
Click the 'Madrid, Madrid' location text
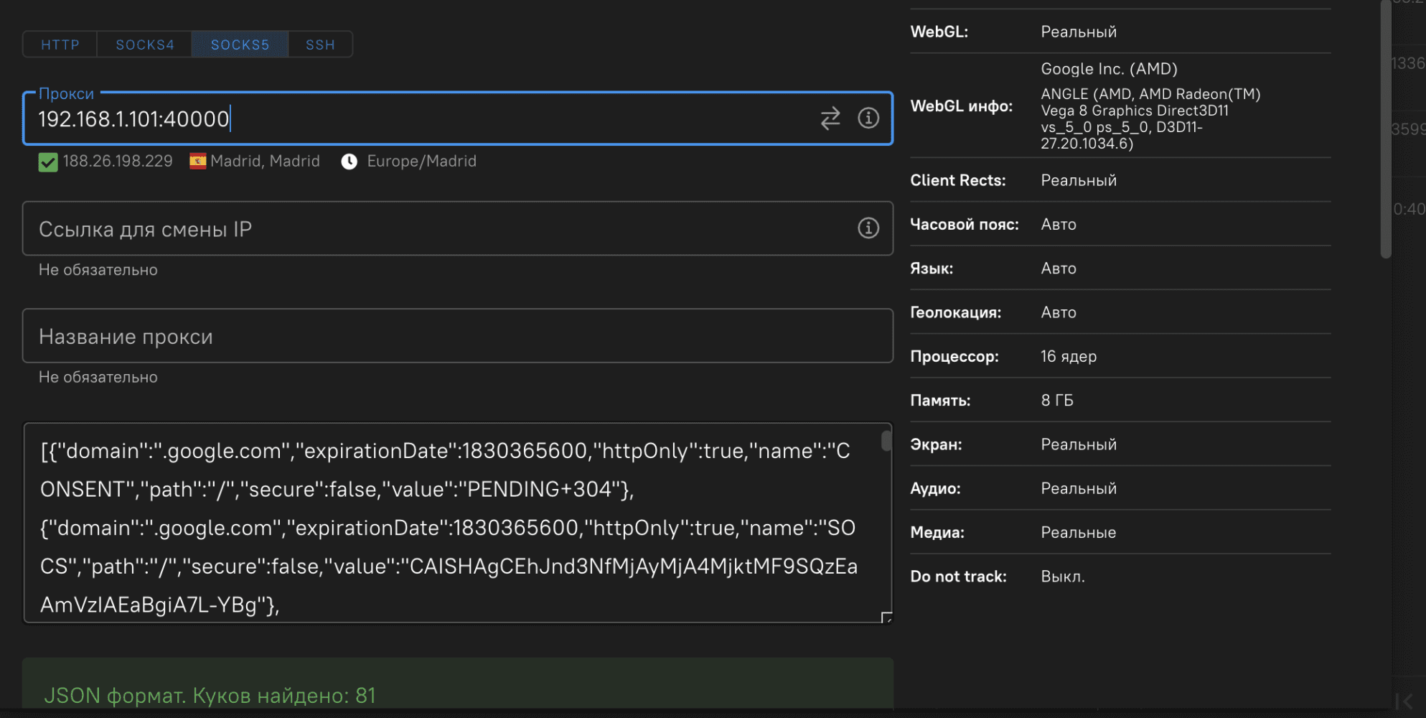point(265,161)
